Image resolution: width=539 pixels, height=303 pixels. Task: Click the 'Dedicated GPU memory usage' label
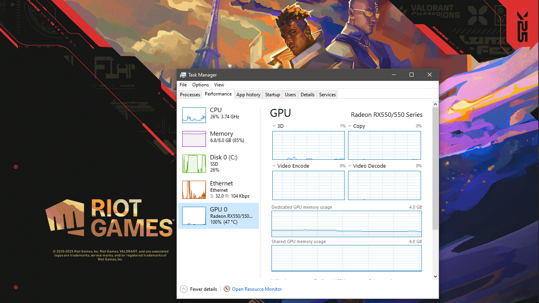[x=302, y=207]
